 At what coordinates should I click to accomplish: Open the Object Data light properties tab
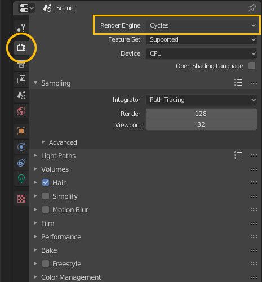[21, 178]
